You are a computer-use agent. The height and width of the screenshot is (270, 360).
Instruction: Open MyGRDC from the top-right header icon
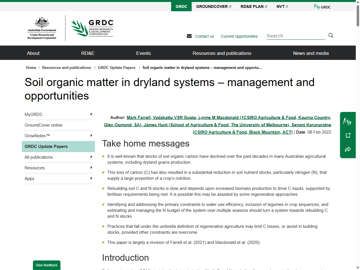[x=322, y=7]
